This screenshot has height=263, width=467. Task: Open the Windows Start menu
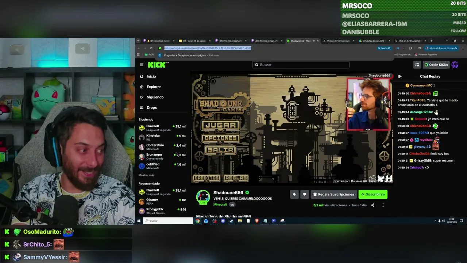tap(139, 221)
